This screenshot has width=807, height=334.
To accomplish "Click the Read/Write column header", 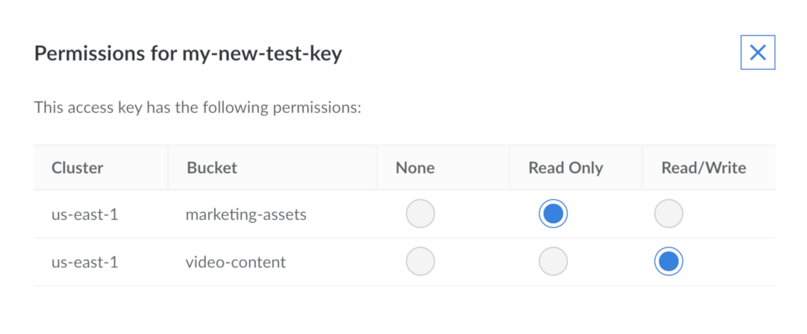I will point(704,168).
